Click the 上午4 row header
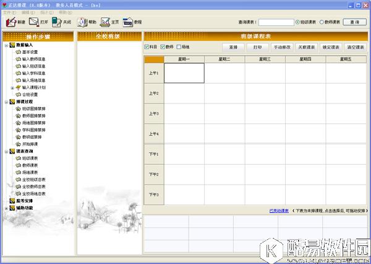This screenshot has height=264, width=371. (x=154, y=134)
